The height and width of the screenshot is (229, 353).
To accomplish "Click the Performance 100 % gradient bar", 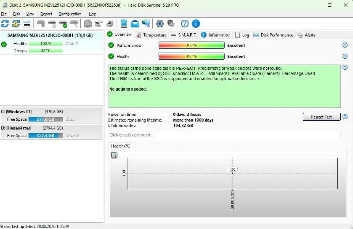I will 192,45.
